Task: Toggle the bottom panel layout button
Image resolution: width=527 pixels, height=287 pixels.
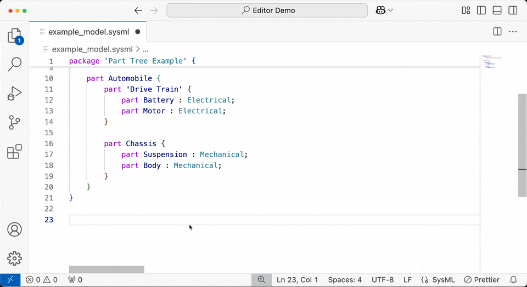Action: click(497, 10)
